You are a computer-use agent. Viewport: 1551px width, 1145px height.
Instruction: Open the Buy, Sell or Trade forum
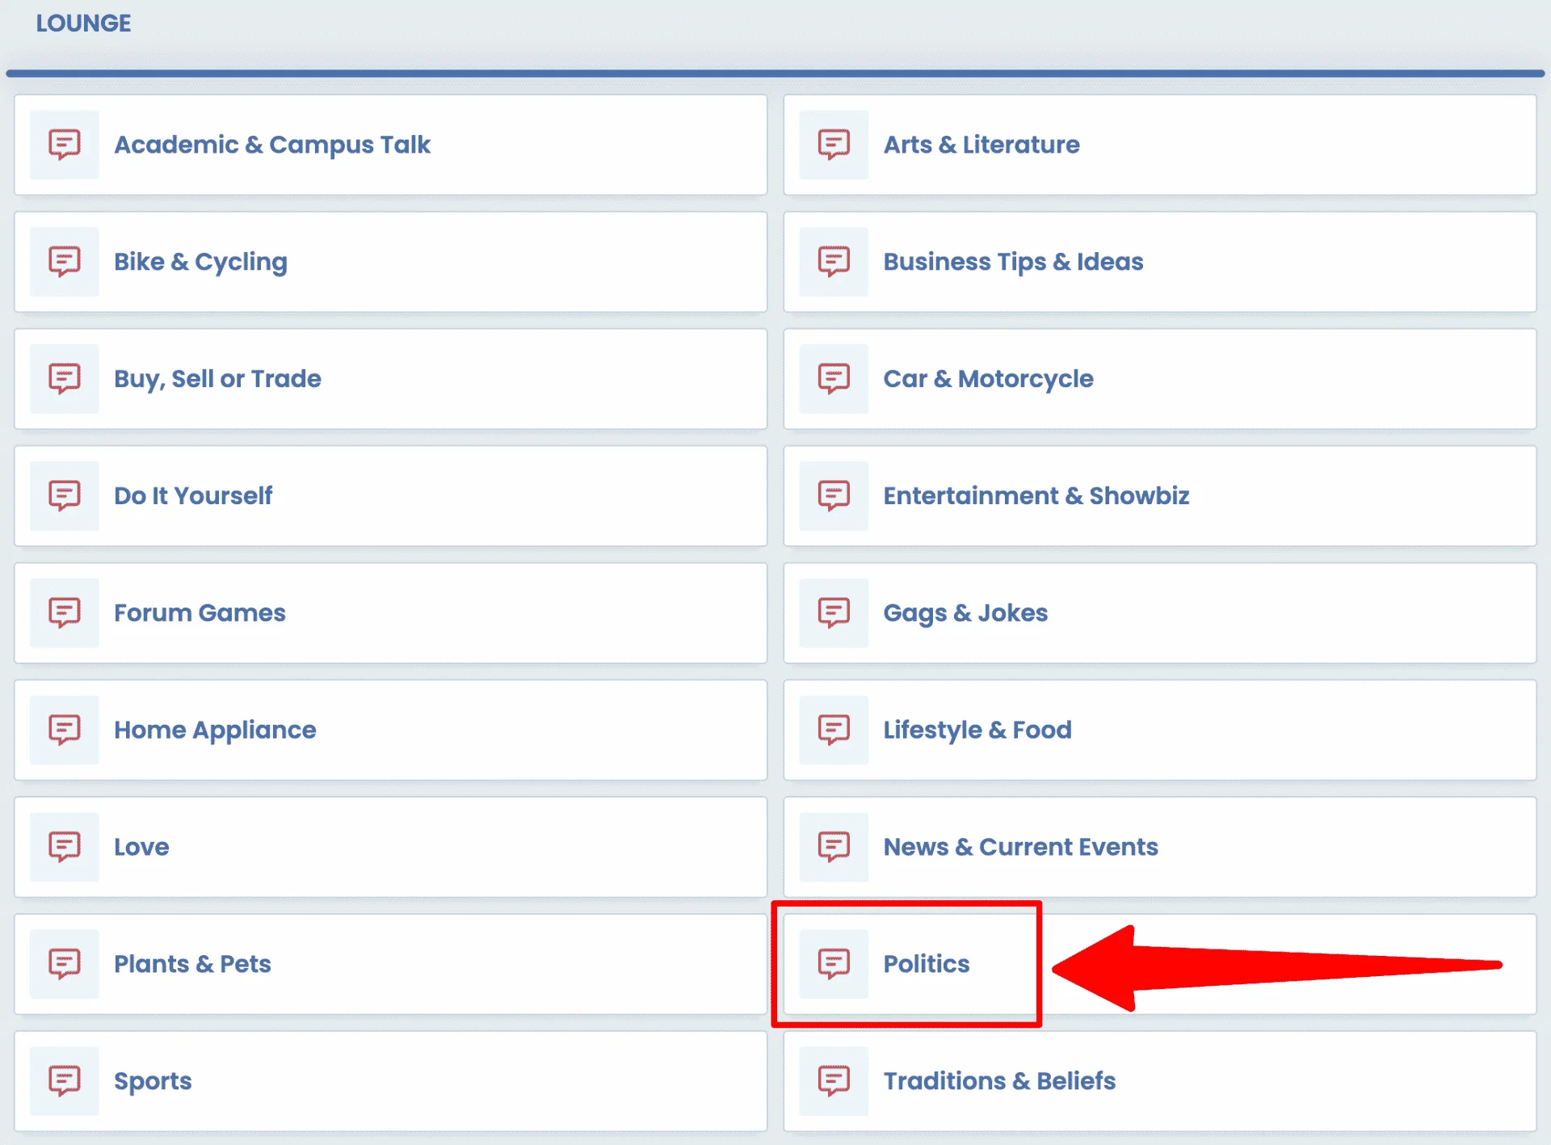(217, 379)
